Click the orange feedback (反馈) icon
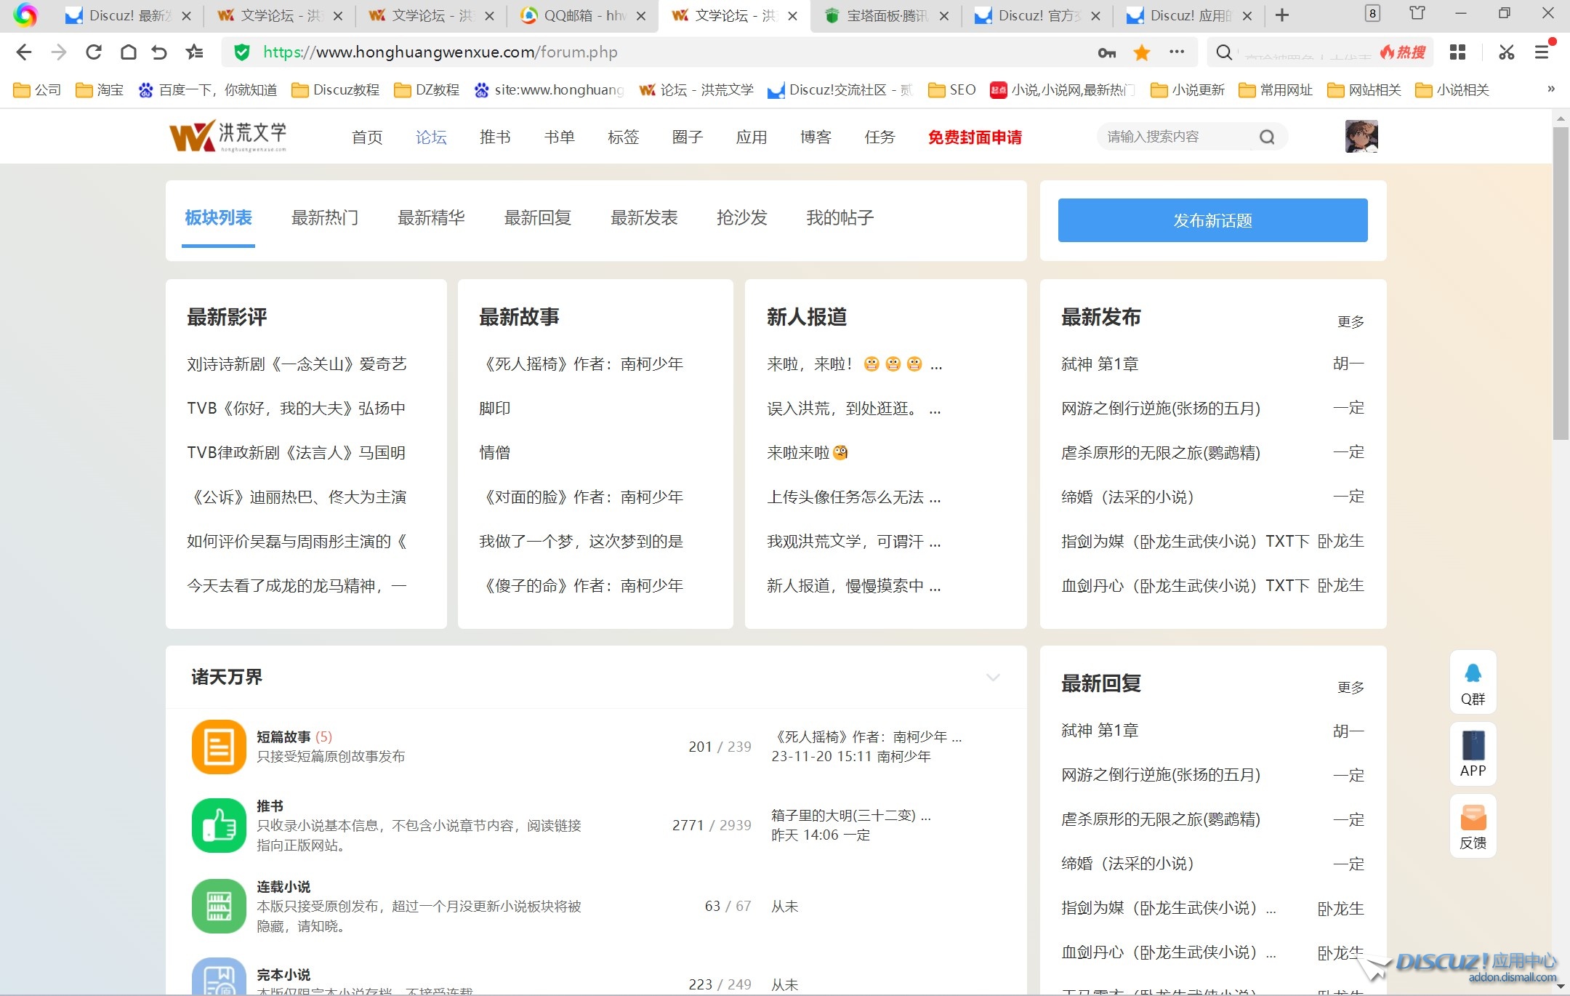 (x=1473, y=819)
